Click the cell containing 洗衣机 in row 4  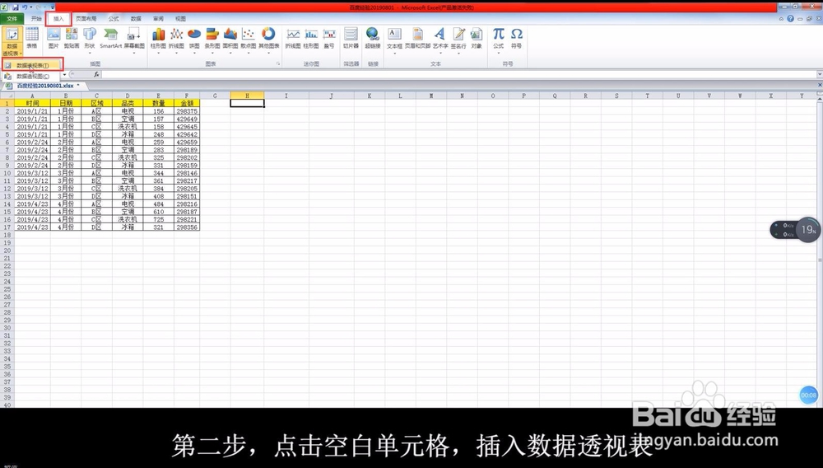[x=128, y=127]
